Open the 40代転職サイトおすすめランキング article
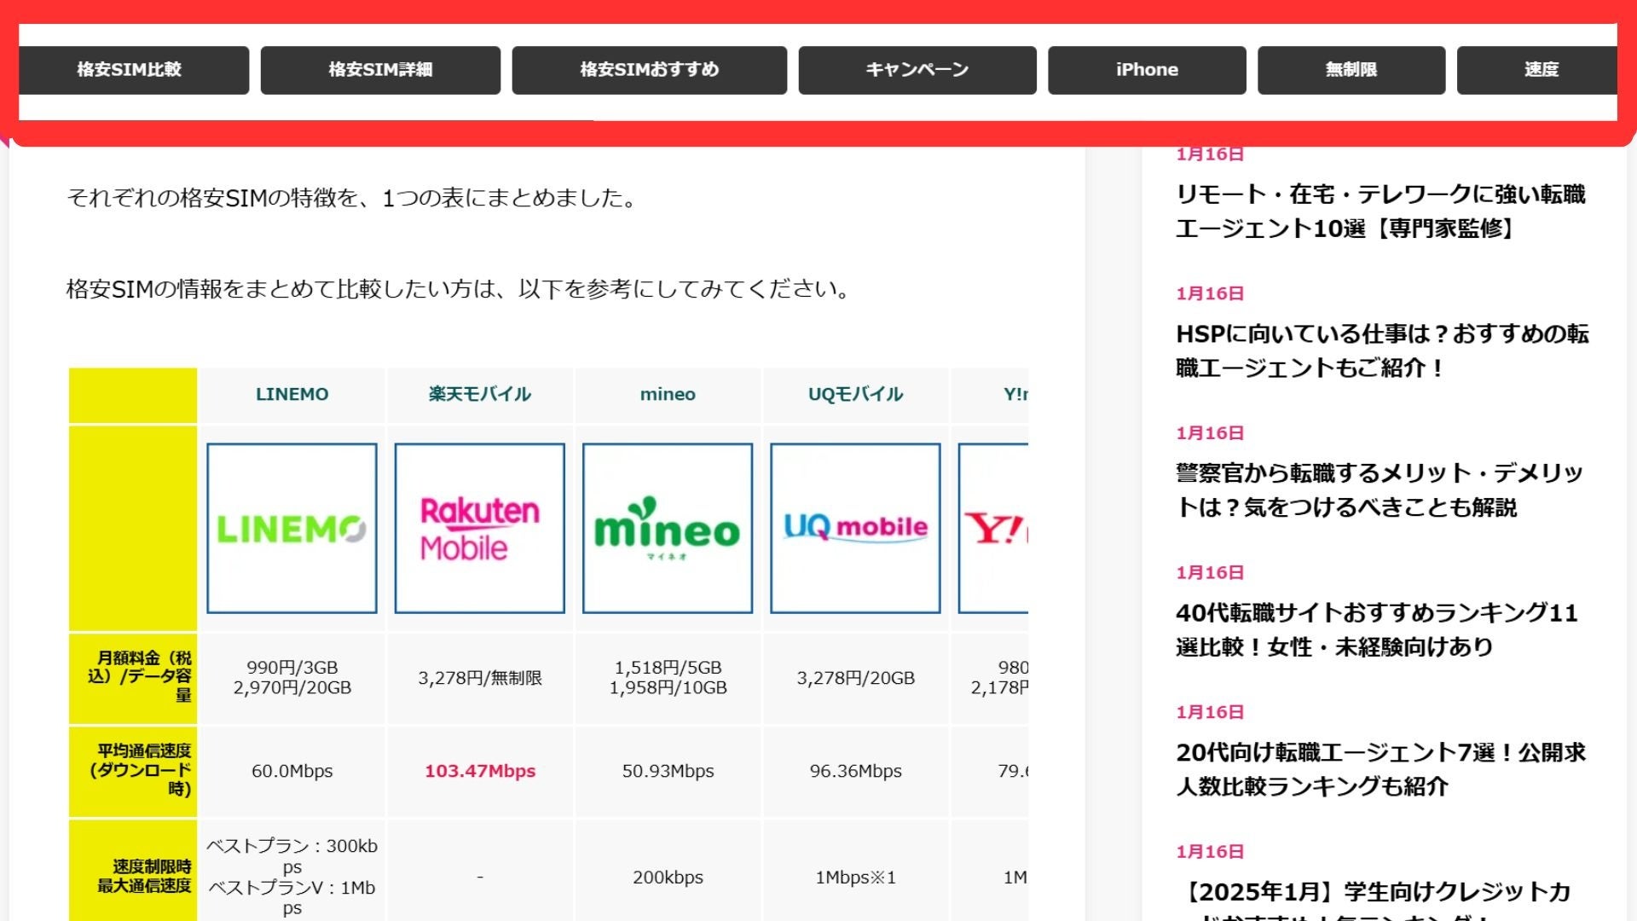 point(1376,629)
